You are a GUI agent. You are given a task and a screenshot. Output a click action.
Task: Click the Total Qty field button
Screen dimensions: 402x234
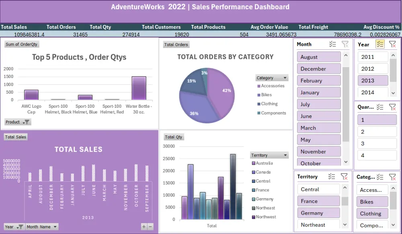point(174,137)
